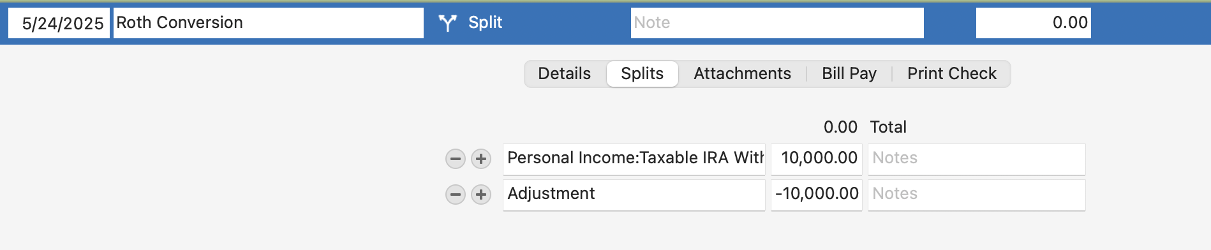Open Personal Income:Taxable IRA category field

(634, 159)
